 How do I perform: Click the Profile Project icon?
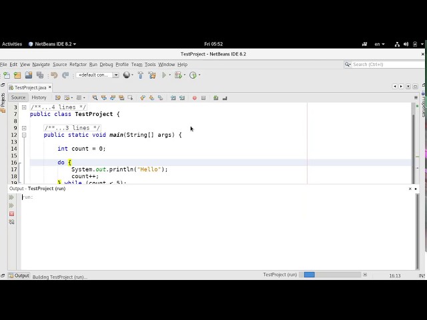pos(193,75)
